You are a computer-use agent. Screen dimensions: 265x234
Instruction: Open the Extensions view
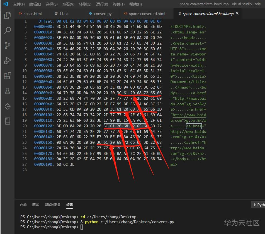[8, 76]
